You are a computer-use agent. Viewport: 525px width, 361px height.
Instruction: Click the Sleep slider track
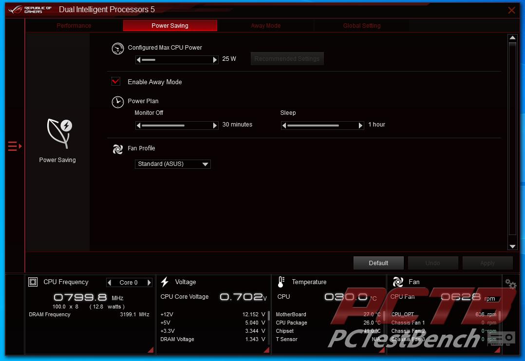[322, 126]
